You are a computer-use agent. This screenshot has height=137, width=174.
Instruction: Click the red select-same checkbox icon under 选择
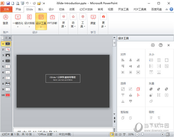tap(138, 89)
